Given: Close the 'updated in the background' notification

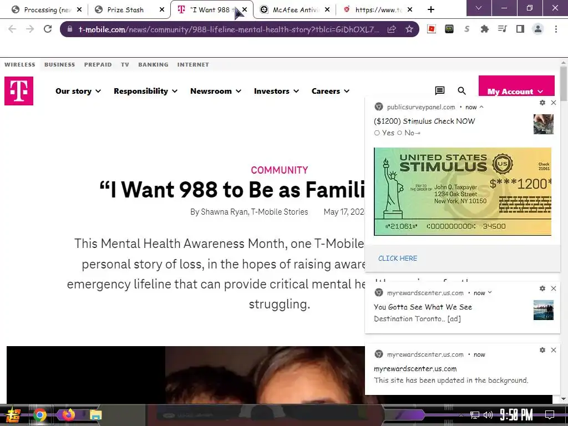Looking at the screenshot, I should click(554, 350).
